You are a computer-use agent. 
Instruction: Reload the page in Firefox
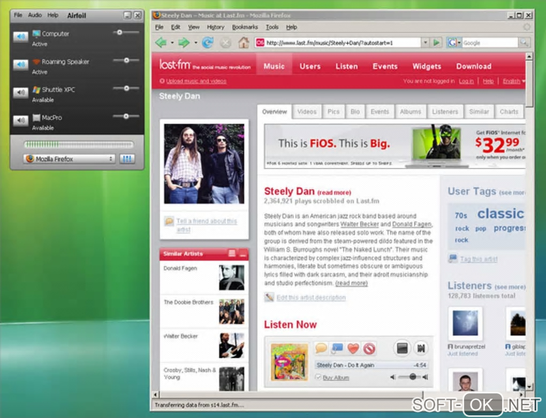[208, 43]
